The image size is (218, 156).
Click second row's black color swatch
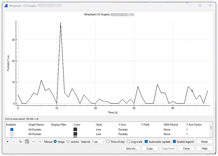click(75, 134)
